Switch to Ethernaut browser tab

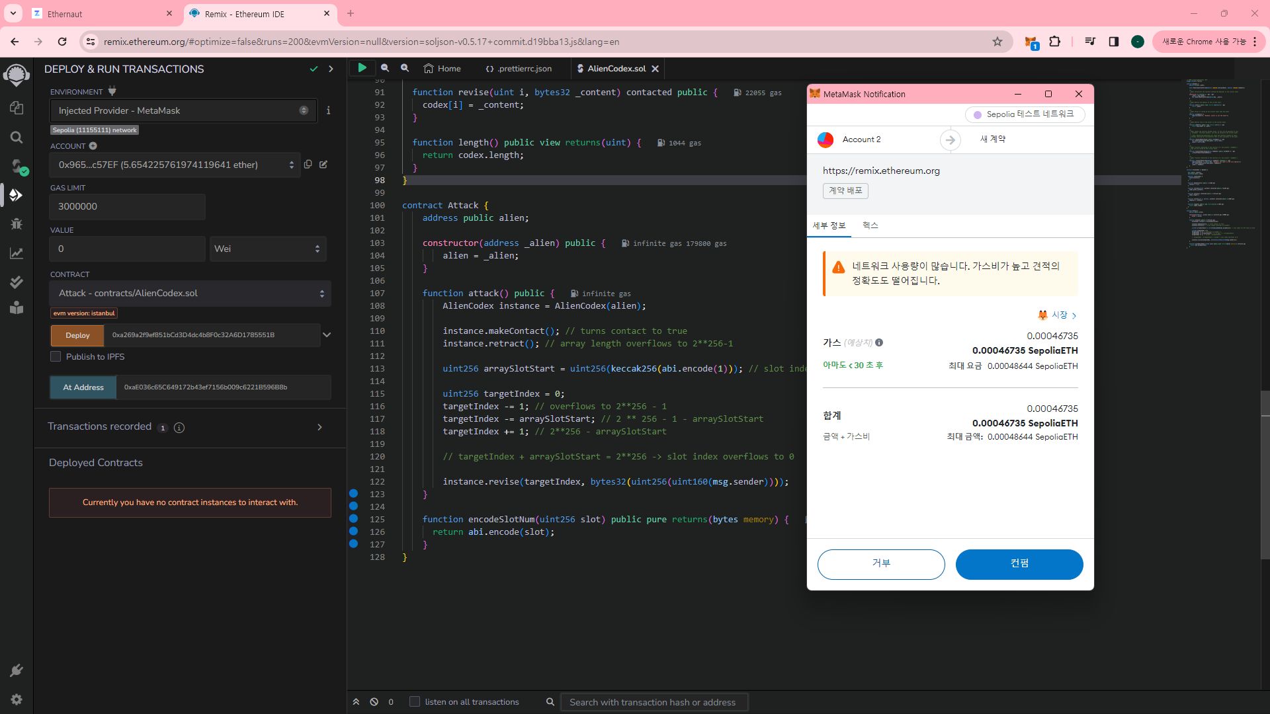click(101, 14)
